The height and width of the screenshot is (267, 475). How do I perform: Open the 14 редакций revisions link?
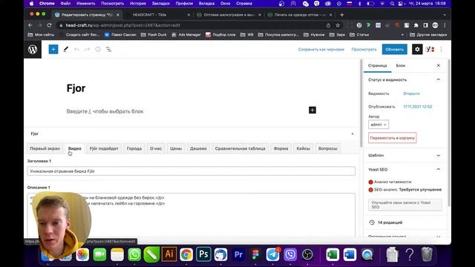pyautogui.click(x=390, y=222)
